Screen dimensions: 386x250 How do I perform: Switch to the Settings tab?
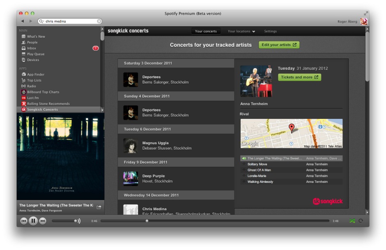270,31
